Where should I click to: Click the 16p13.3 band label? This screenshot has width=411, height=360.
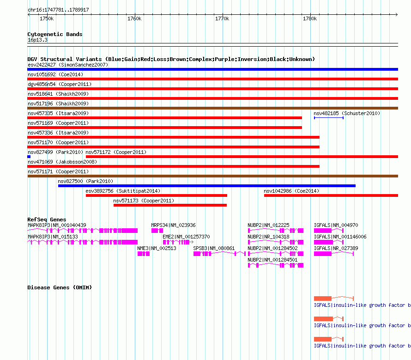click(x=37, y=40)
